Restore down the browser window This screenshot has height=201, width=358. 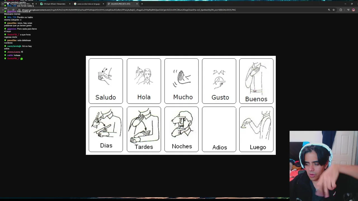pos(352,4)
